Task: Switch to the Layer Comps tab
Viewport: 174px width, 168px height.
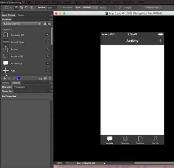Action: coord(8,15)
